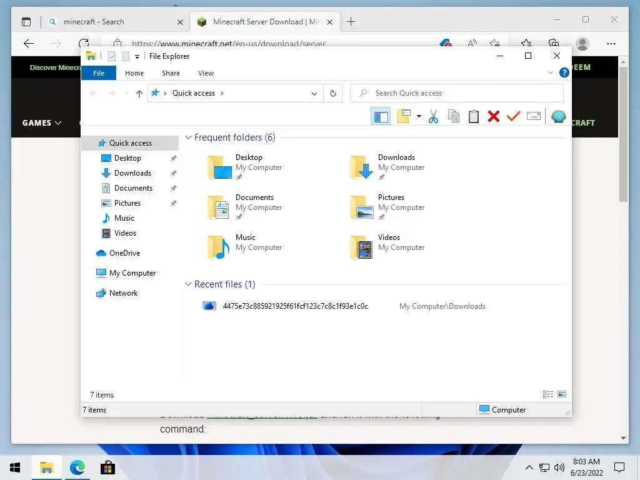640x480 pixels.
Task: Click Quick access in the address breadcrumb
Action: (194, 93)
